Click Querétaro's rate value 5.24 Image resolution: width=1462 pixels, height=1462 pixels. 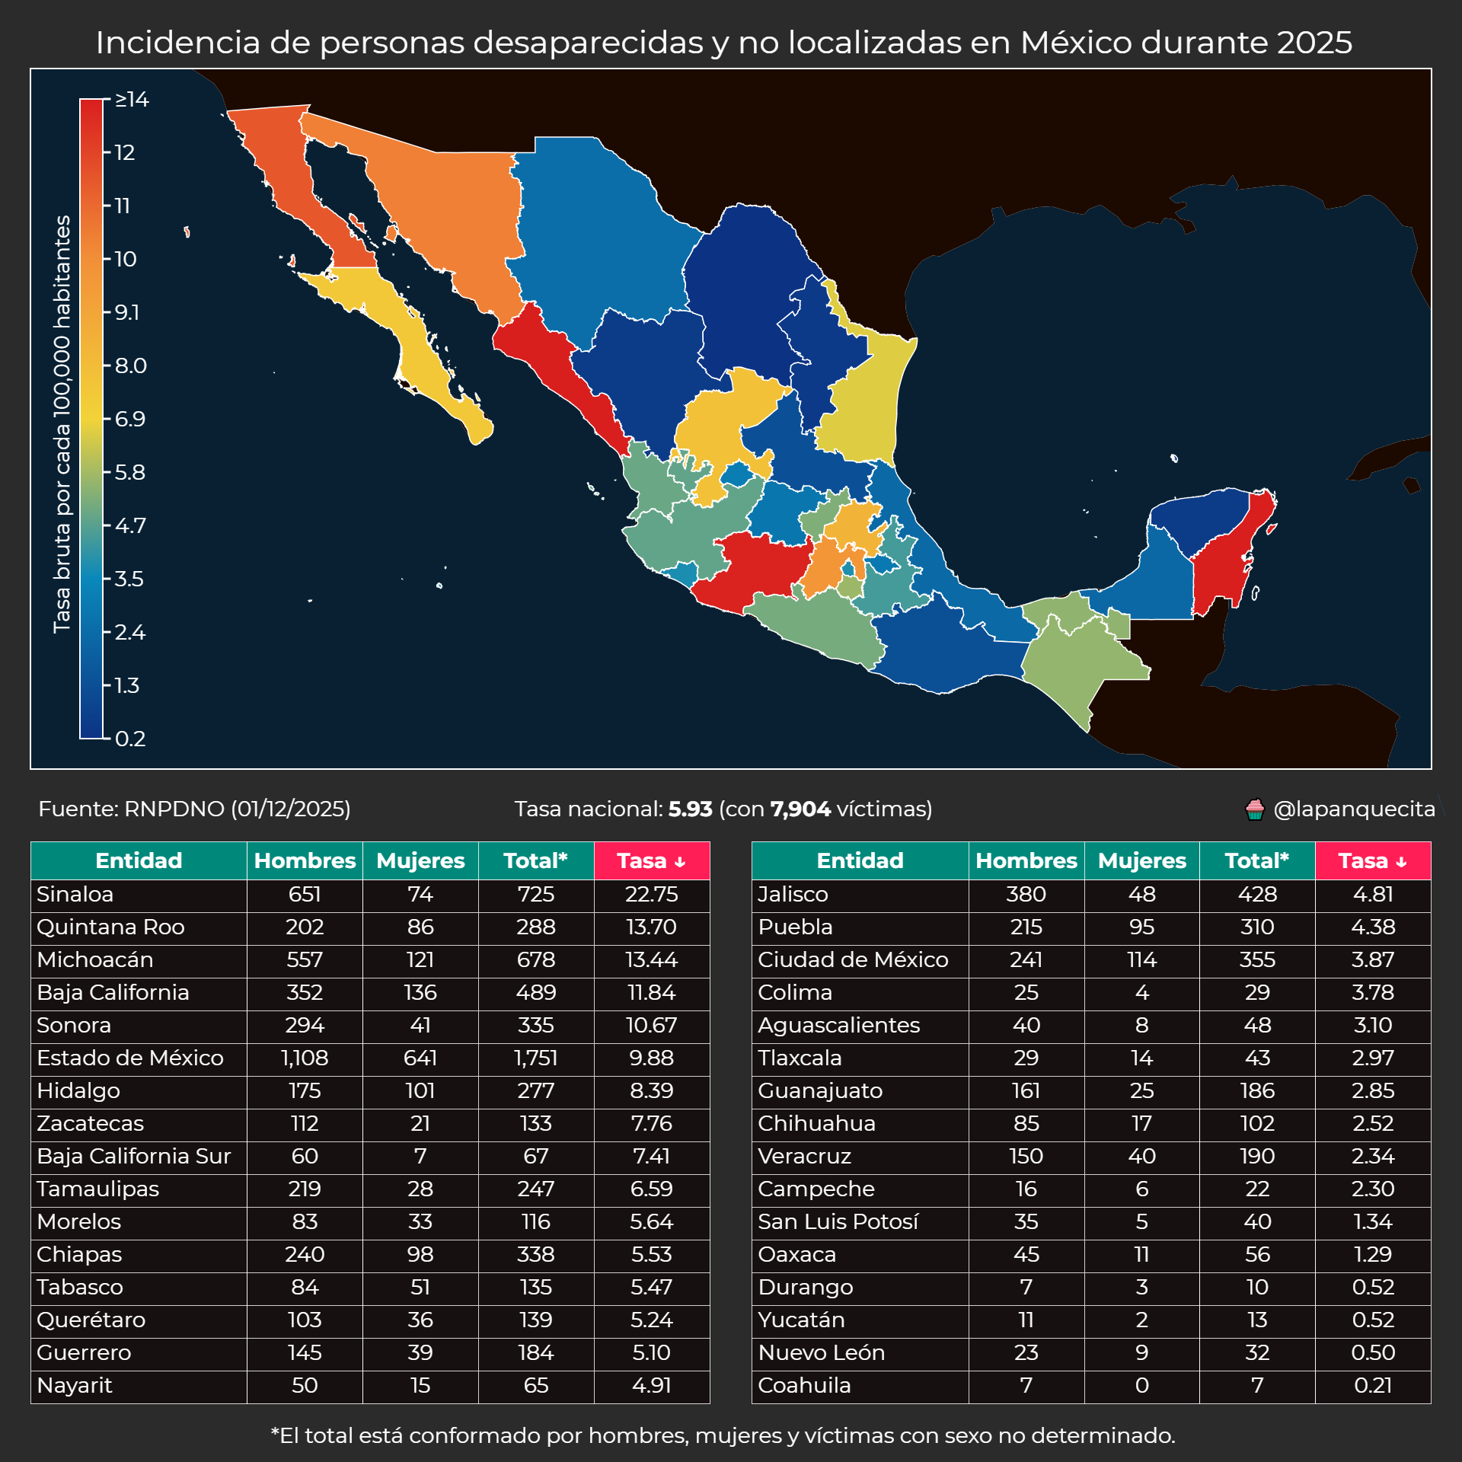[x=652, y=1320]
